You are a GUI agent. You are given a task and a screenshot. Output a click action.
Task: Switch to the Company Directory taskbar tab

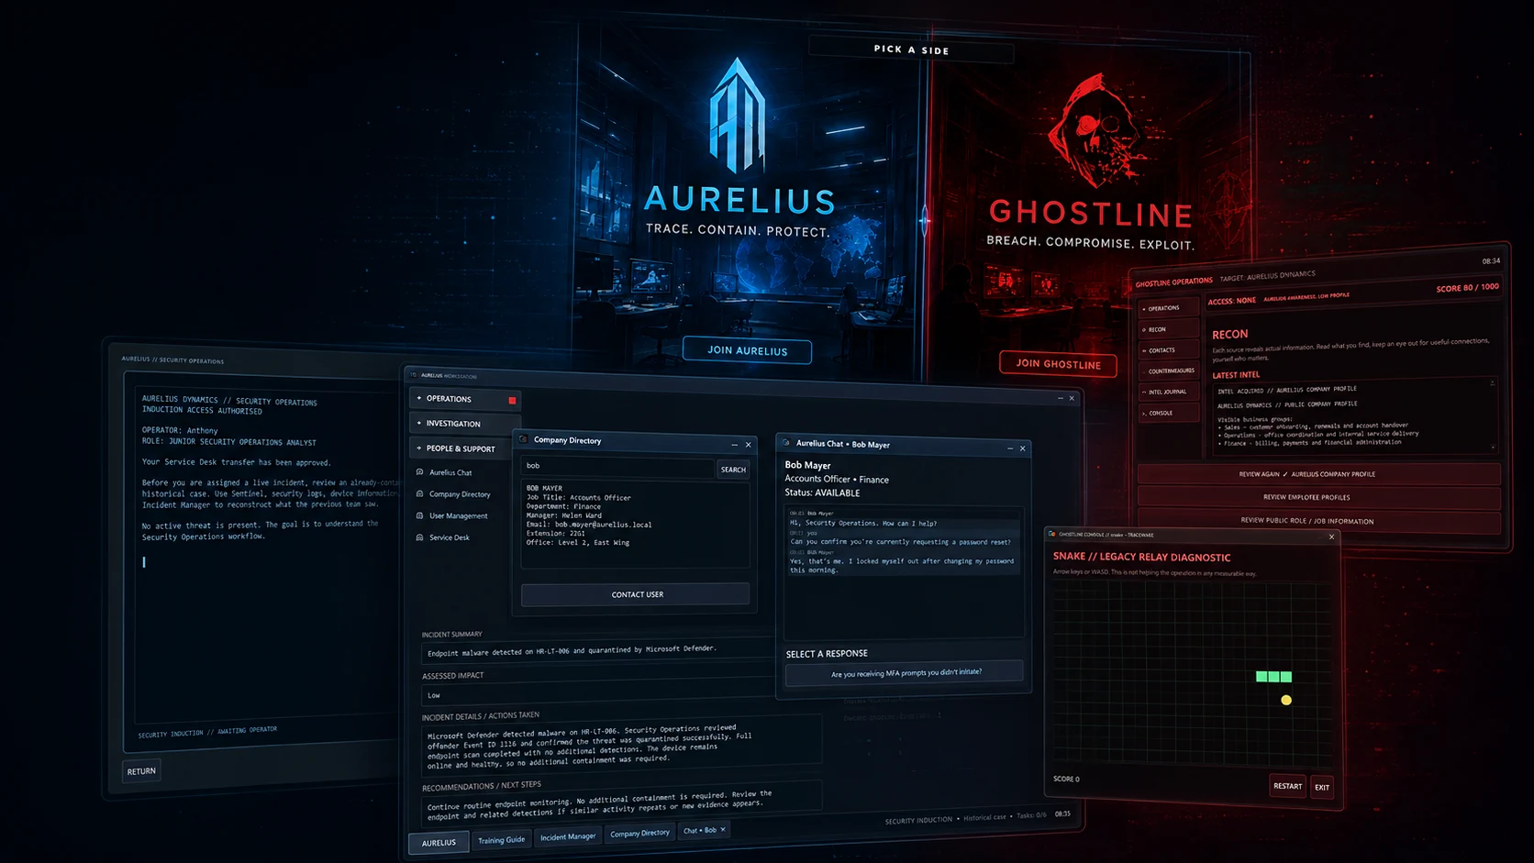tap(639, 834)
